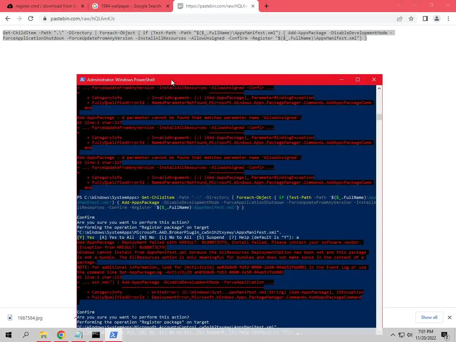Screen dimensions: 456x342
Task: Select the pastebin.com raw tab
Action: coord(216,6)
